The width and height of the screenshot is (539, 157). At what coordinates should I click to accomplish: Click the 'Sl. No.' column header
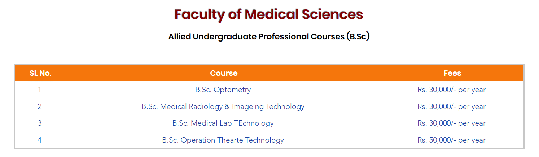pos(40,73)
